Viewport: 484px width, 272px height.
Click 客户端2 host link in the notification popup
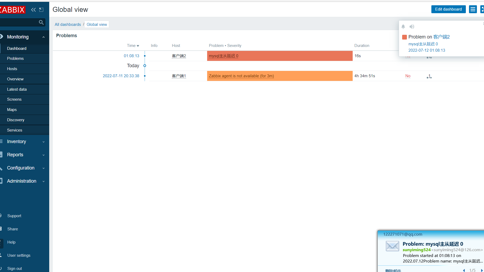(x=441, y=37)
